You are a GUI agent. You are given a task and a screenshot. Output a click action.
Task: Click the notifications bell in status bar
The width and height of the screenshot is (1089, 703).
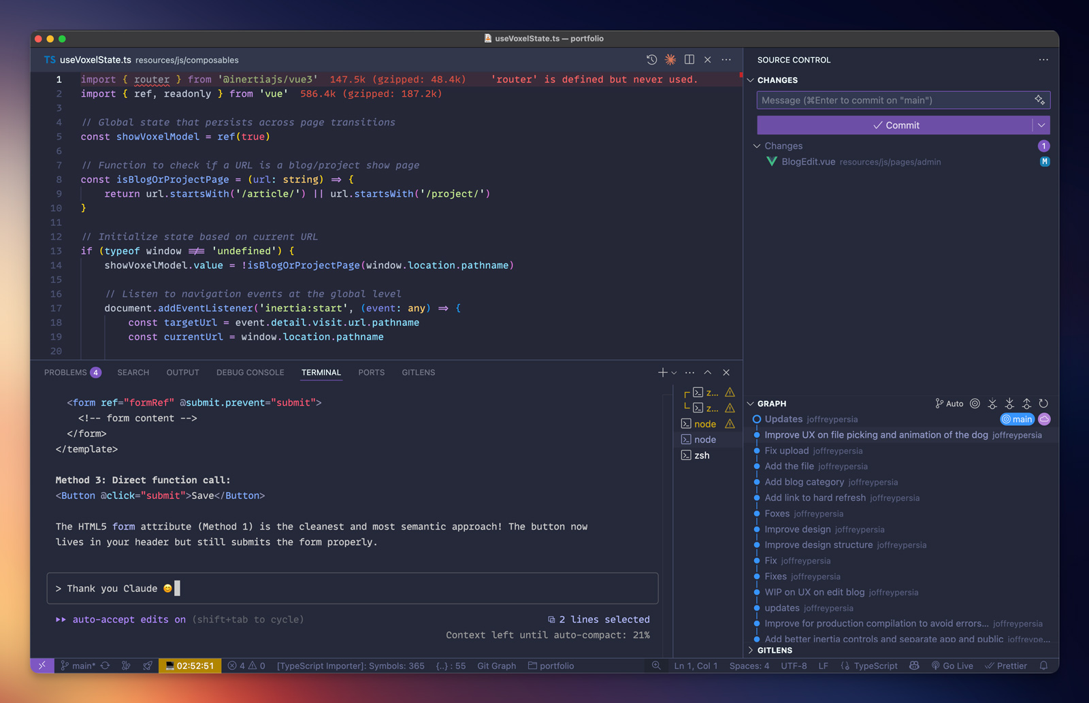coord(1043,666)
